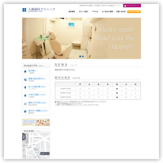Open the スタッフ紹介 menu item
The height and width of the screenshot is (163, 163).
tap(83, 11)
